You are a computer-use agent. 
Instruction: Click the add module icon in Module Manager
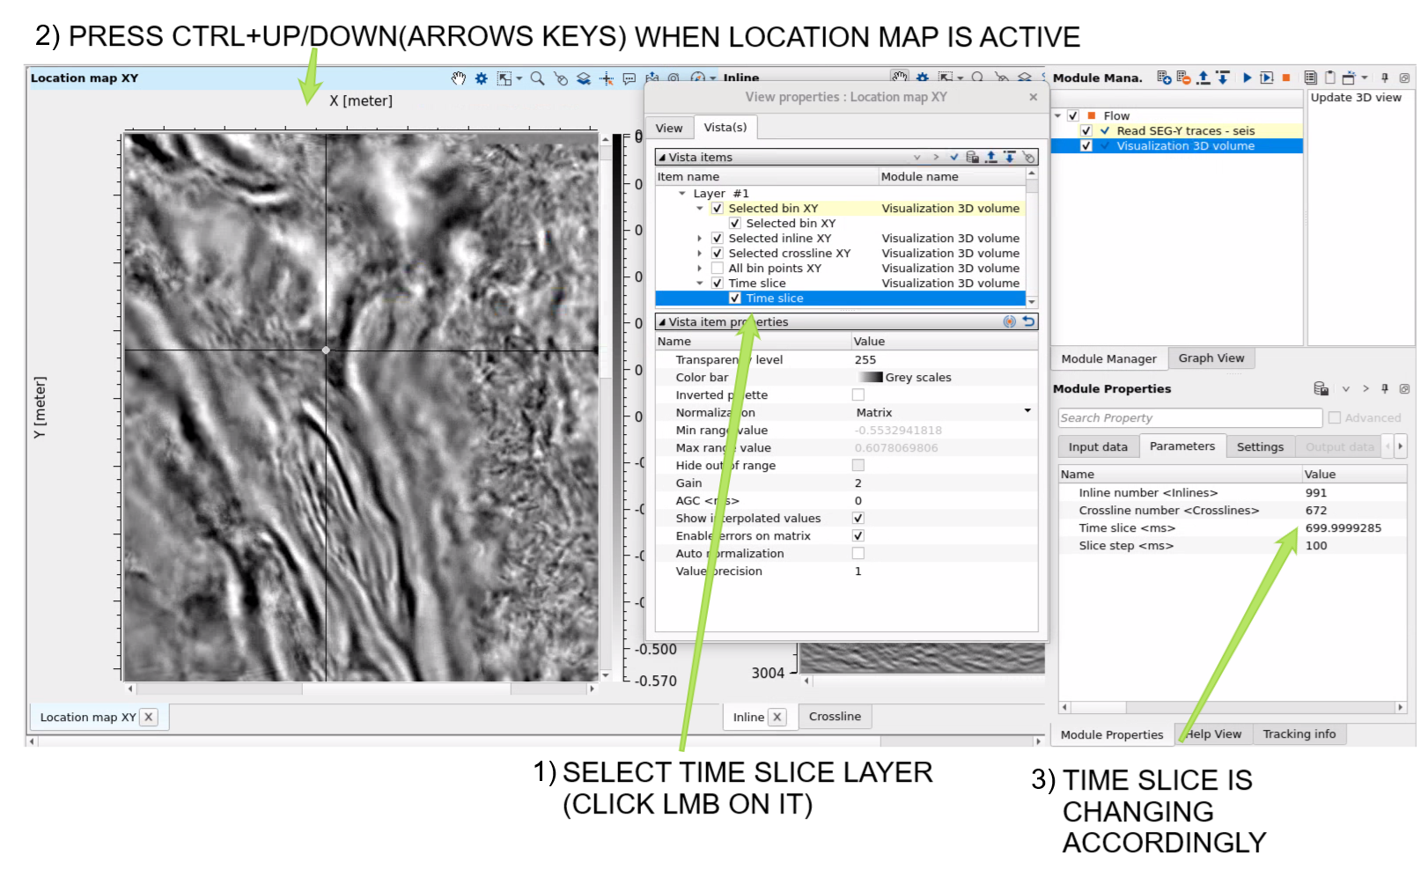1164,77
